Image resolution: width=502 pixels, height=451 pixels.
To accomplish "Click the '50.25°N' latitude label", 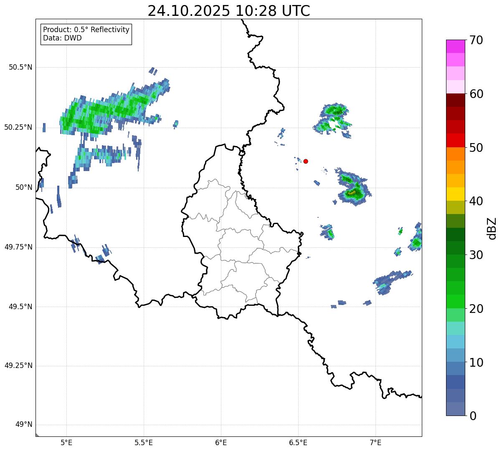I will click(18, 127).
